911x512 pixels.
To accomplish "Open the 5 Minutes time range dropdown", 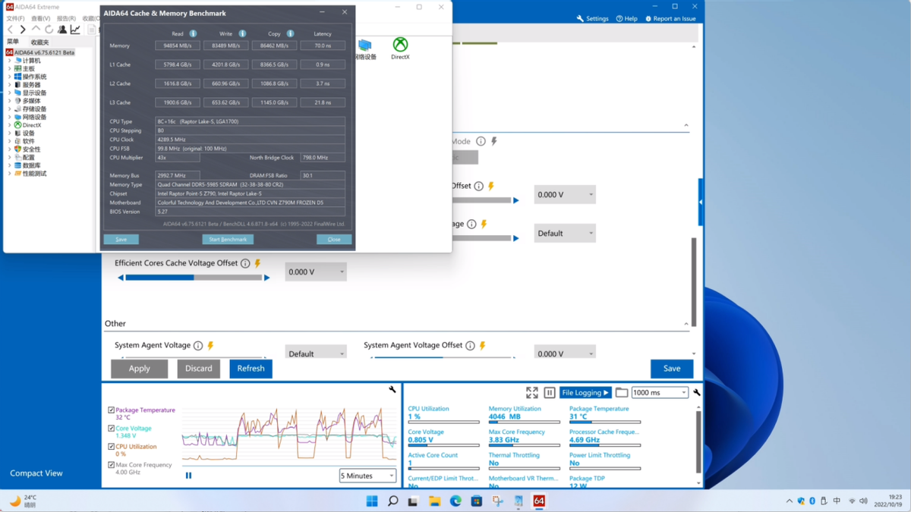I will (x=367, y=476).
